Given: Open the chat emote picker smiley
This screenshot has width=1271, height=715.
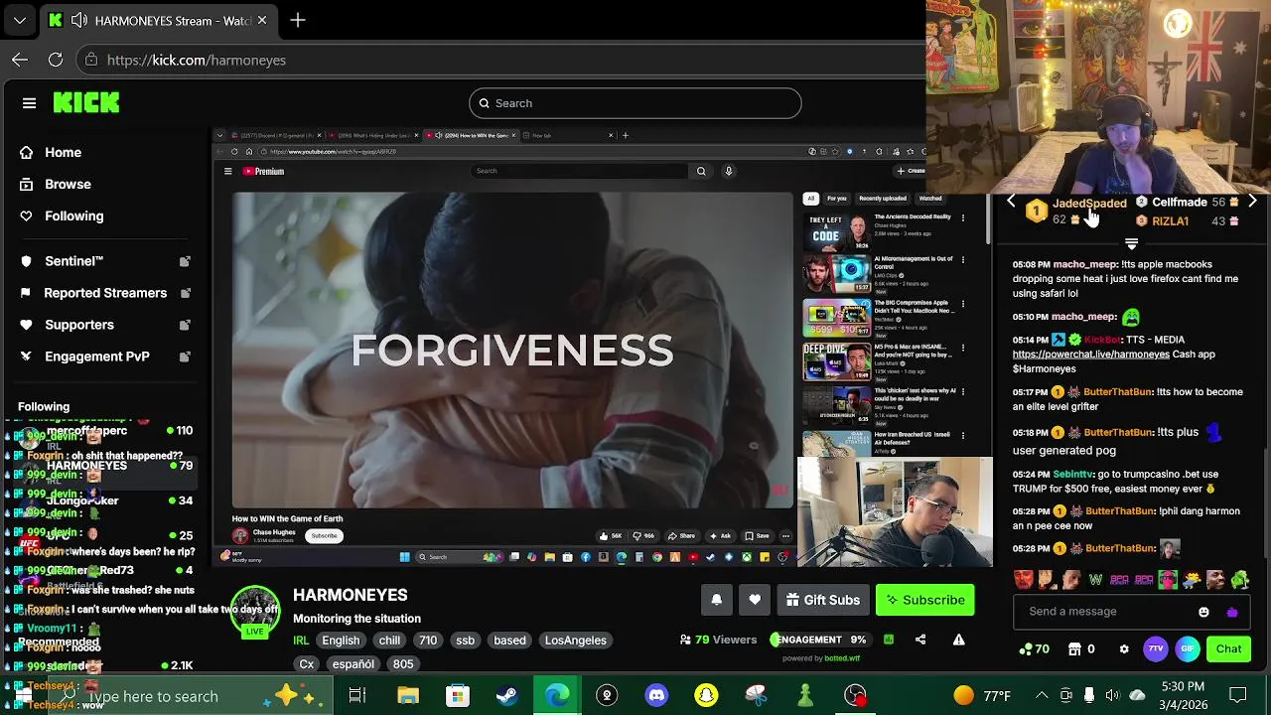Looking at the screenshot, I should tap(1203, 612).
